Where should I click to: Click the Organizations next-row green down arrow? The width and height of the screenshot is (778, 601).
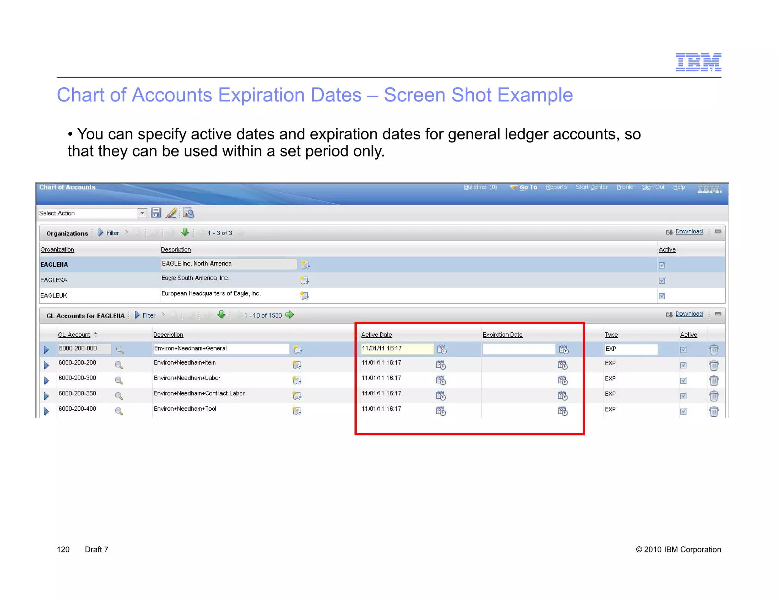[185, 232]
